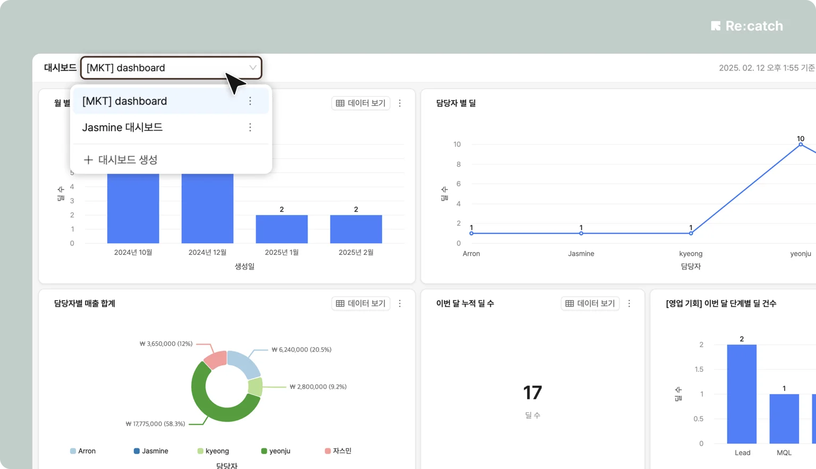Click the Lead bar in stage chart
This screenshot has width=816, height=469.
pyautogui.click(x=742, y=394)
